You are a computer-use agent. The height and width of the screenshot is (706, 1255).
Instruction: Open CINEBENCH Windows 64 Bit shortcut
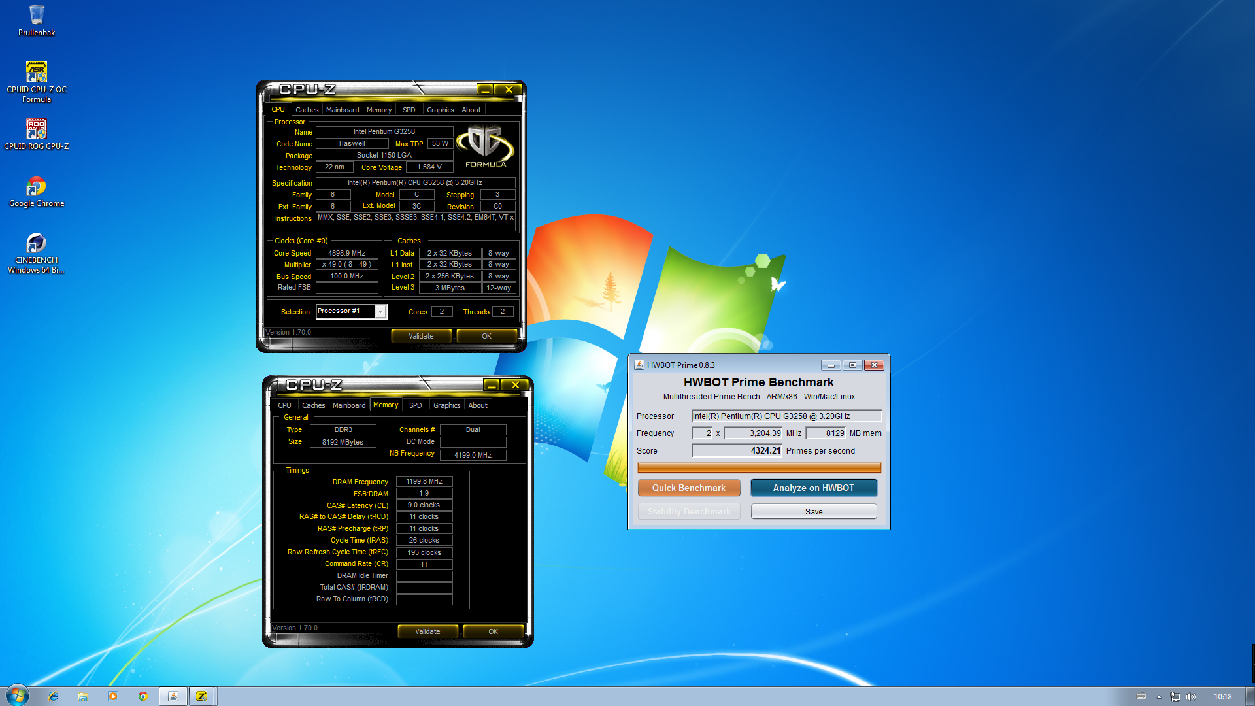click(x=37, y=253)
